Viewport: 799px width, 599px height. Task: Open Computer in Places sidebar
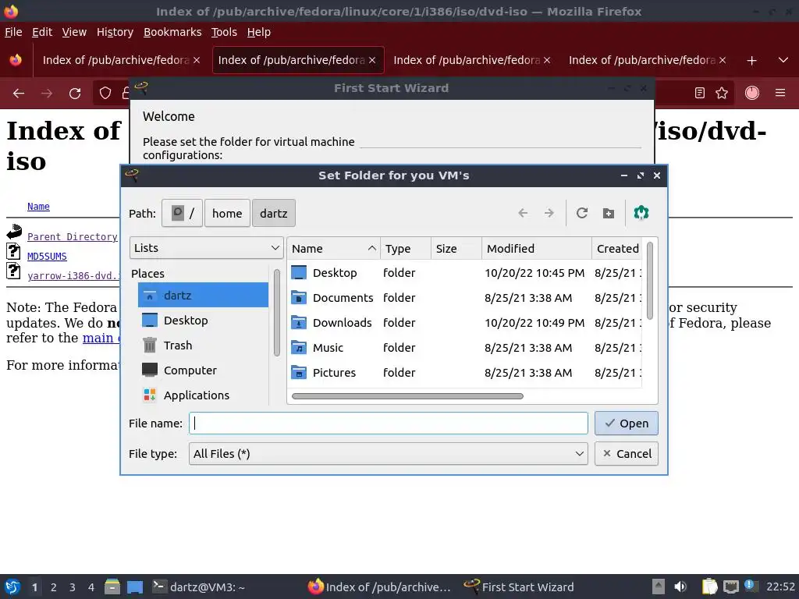(203, 370)
